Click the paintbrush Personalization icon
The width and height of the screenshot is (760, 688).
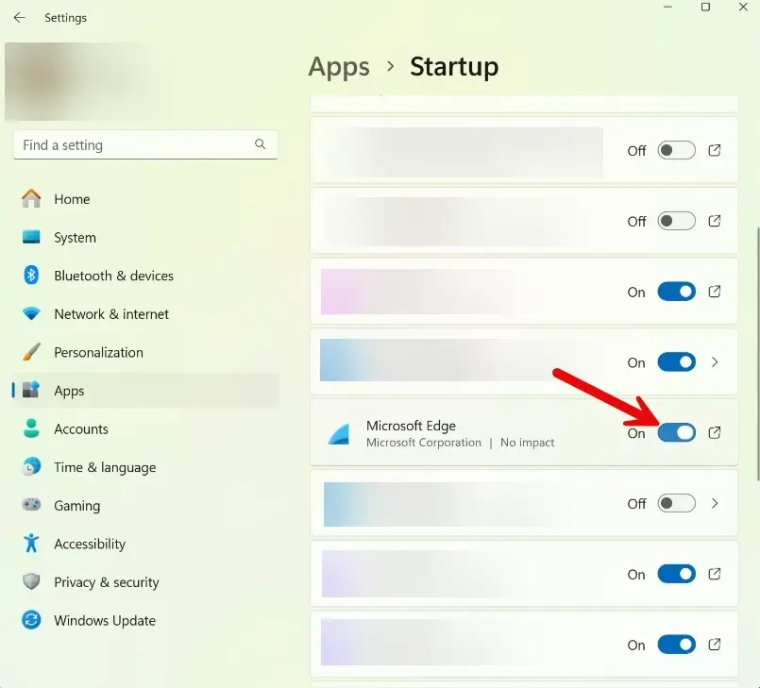(31, 352)
